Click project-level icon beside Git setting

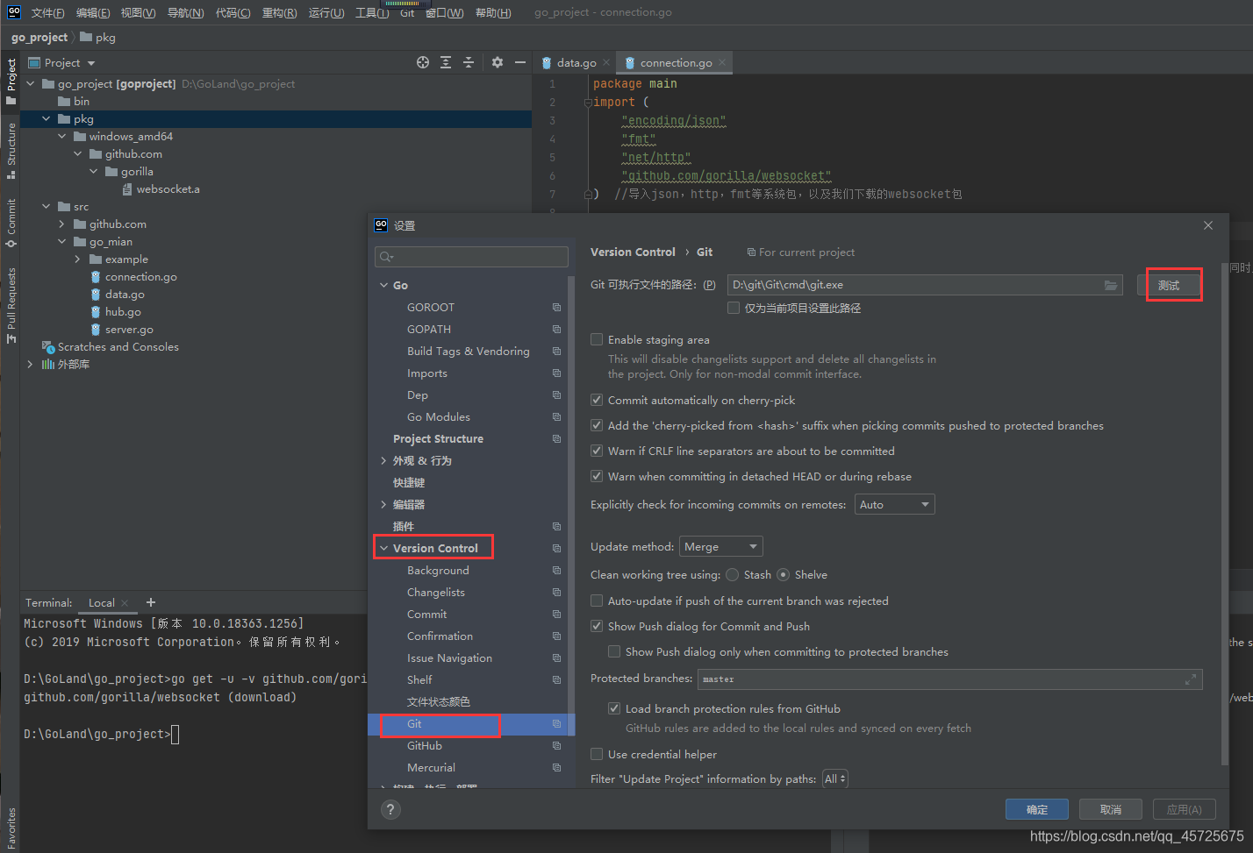pos(556,724)
